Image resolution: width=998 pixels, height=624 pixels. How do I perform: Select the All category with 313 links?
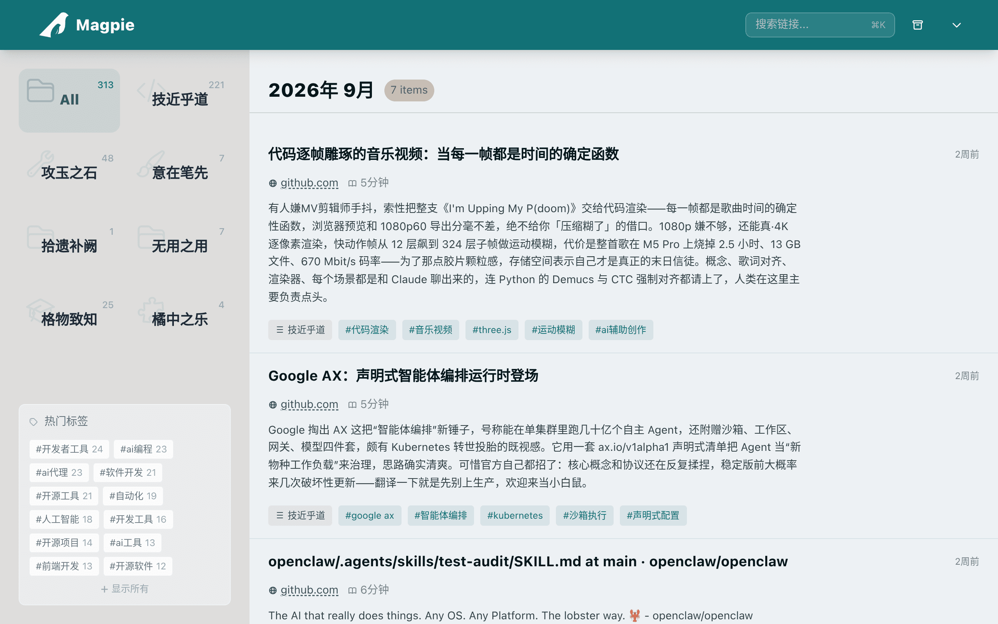click(x=69, y=100)
